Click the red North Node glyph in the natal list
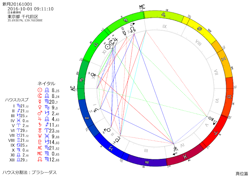 click(x=40, y=159)
